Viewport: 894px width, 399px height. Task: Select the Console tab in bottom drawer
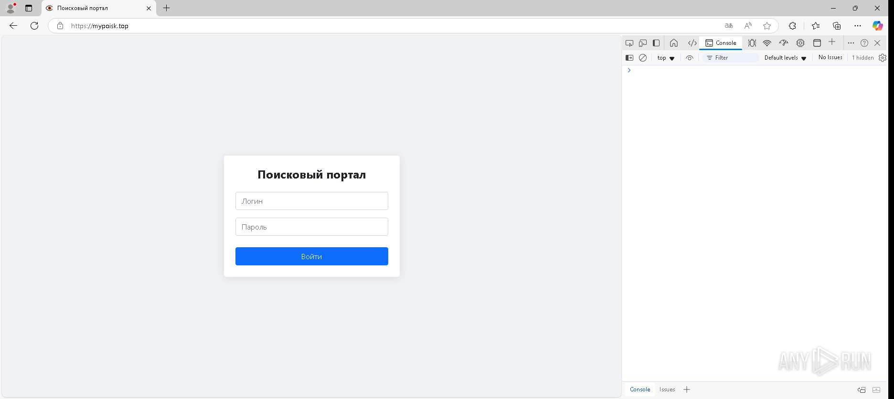coord(640,389)
